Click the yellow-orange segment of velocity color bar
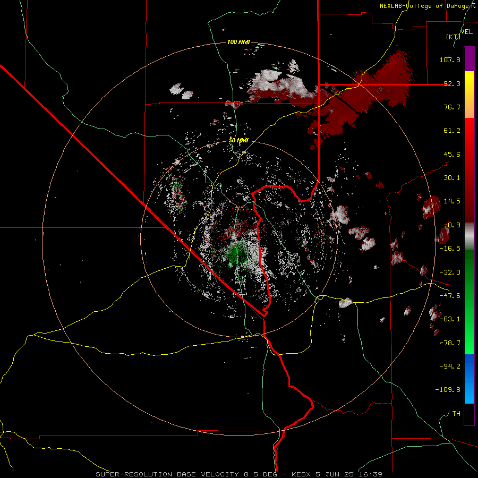This screenshot has width=478, height=478. coord(469,95)
